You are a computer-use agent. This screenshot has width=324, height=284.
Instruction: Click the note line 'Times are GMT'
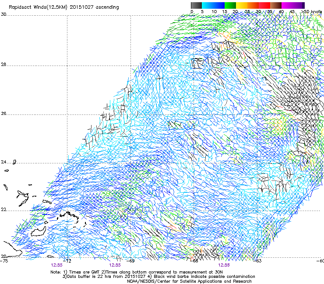pos(85,272)
